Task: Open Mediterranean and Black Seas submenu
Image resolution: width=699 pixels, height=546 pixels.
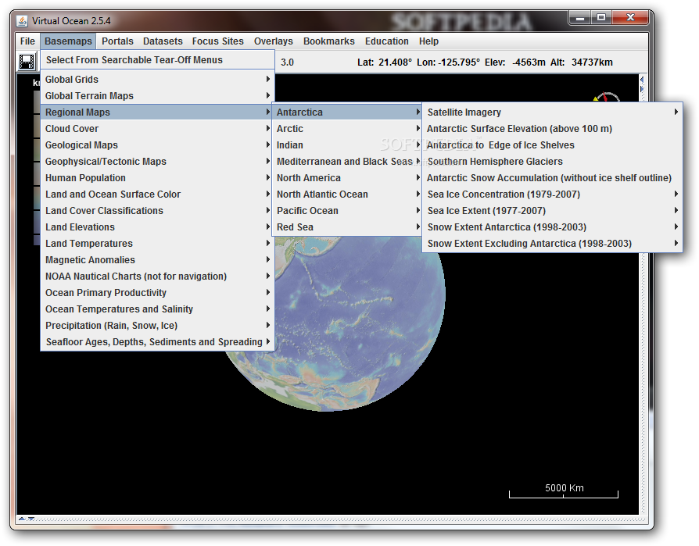Action: click(347, 161)
